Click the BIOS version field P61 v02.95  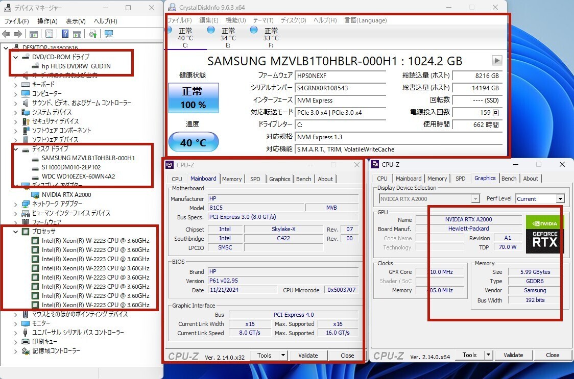(283, 281)
